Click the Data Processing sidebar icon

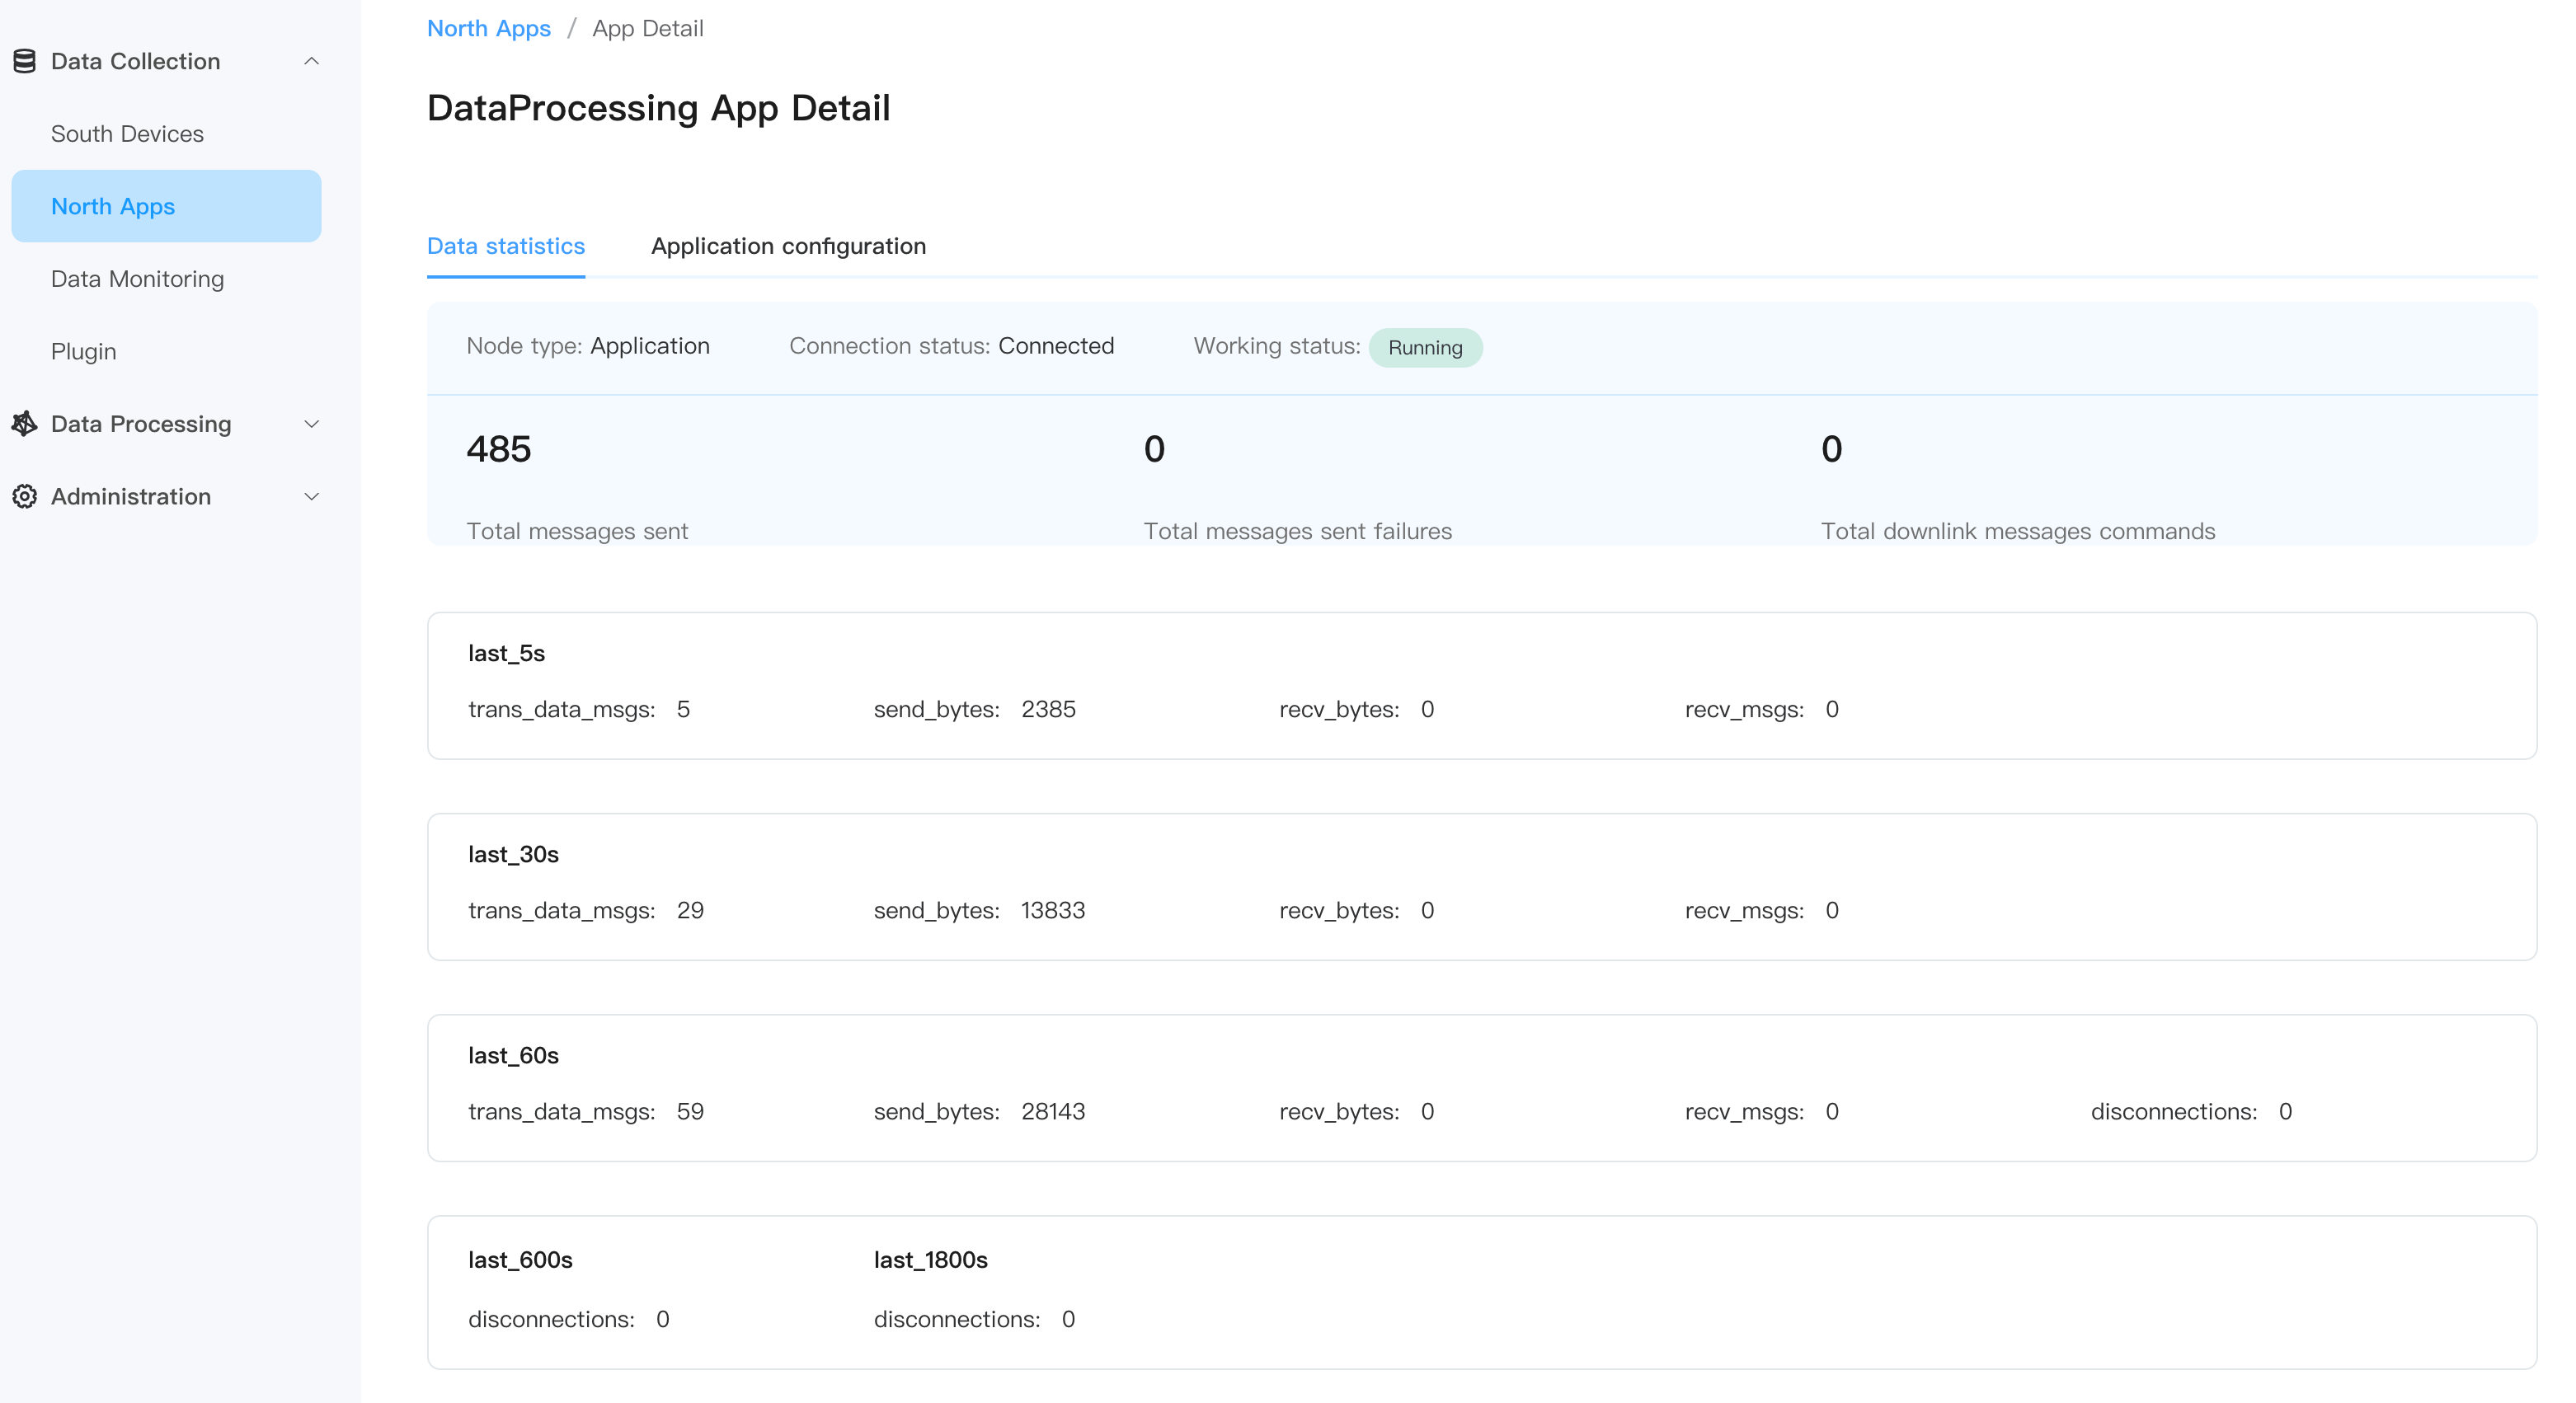coord(25,424)
